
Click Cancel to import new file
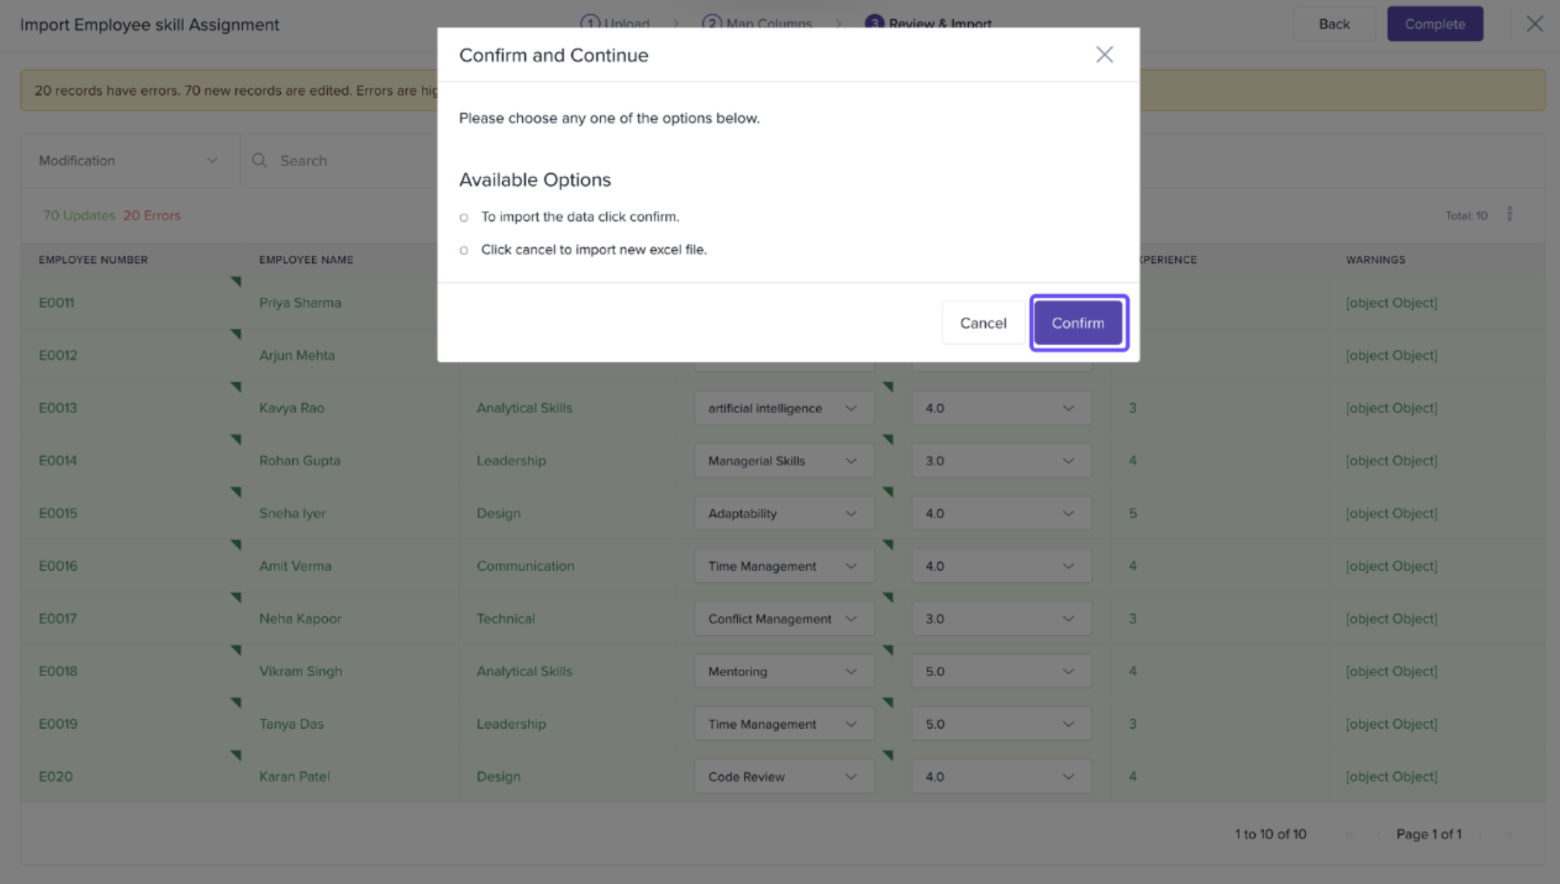pos(982,323)
